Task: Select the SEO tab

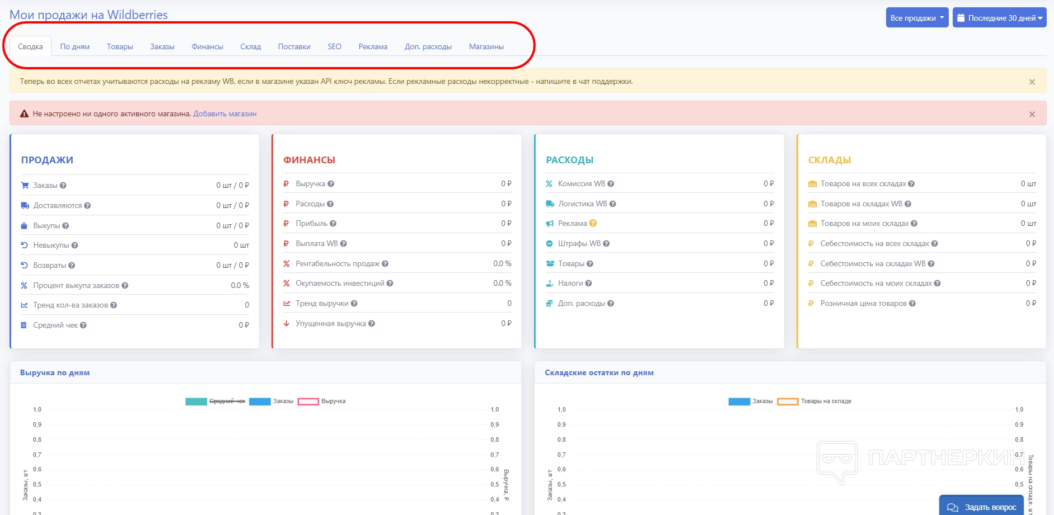Action: (335, 46)
